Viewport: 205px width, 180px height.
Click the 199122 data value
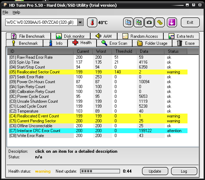coord(145,131)
